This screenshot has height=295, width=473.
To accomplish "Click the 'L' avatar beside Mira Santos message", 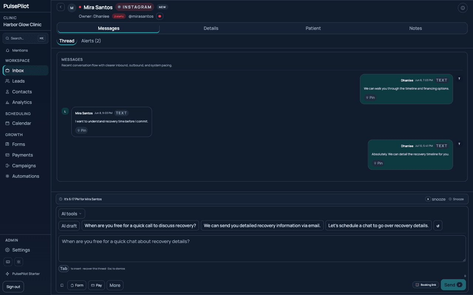I will pos(65,111).
